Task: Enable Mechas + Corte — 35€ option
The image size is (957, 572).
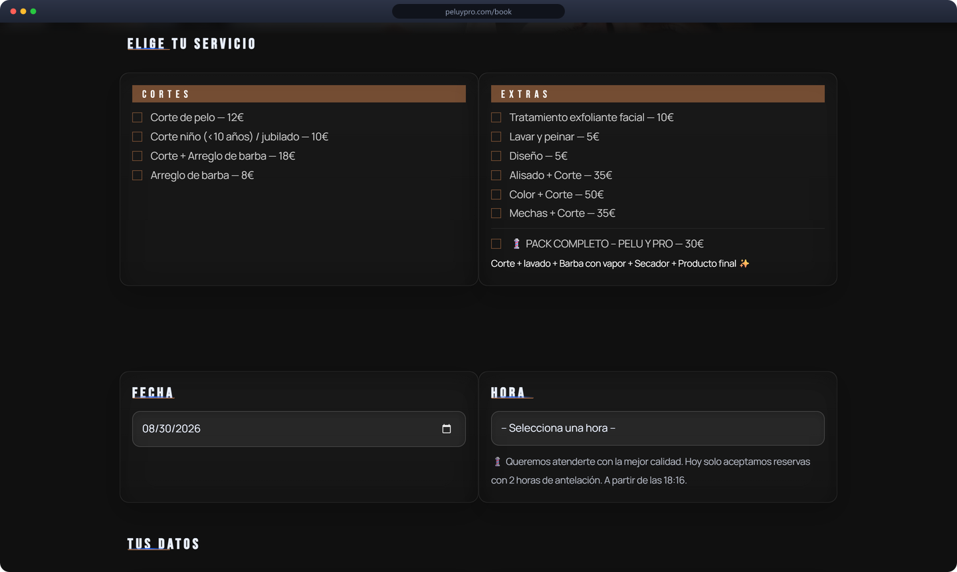Action: (496, 214)
